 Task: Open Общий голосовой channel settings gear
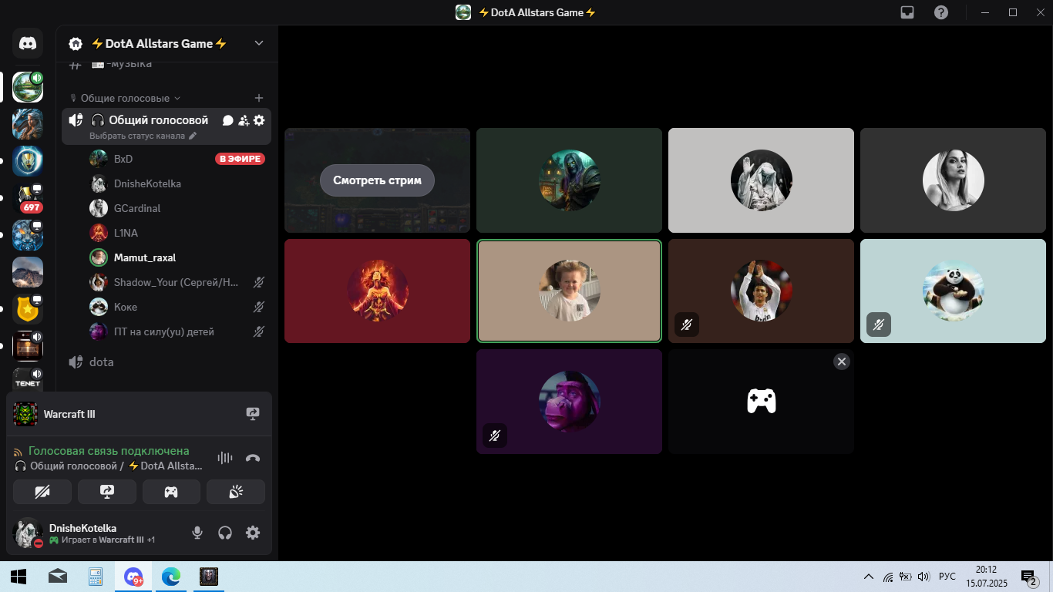coord(259,120)
